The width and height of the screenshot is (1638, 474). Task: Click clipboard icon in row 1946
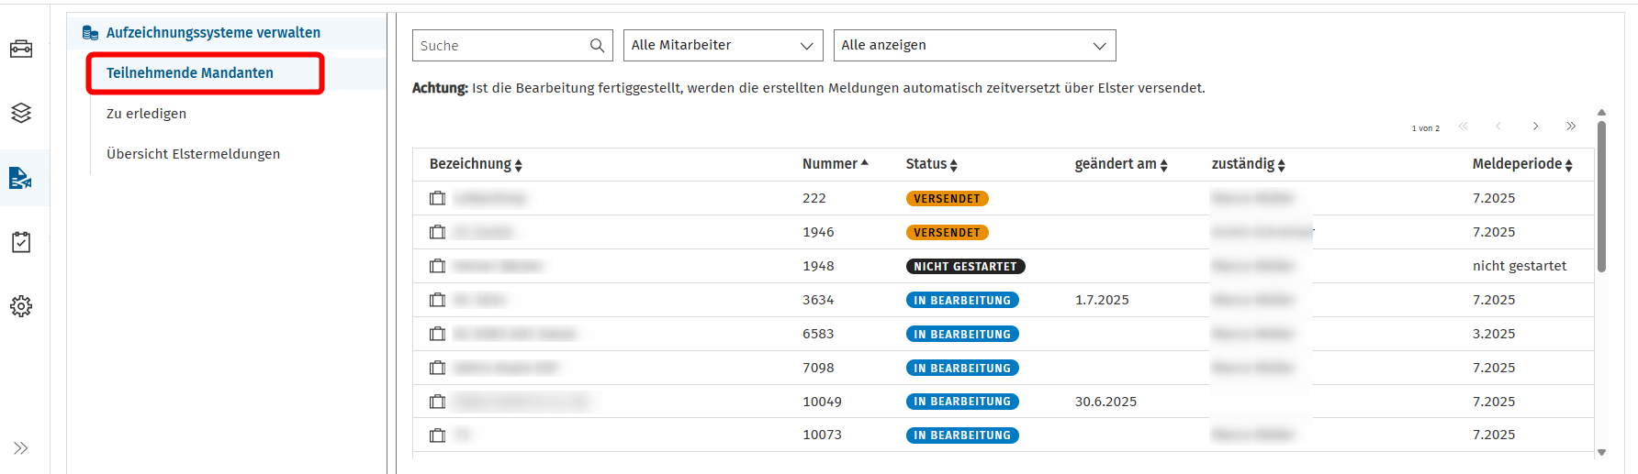[x=438, y=232]
